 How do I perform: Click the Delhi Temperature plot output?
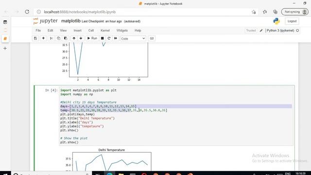pos(108,159)
